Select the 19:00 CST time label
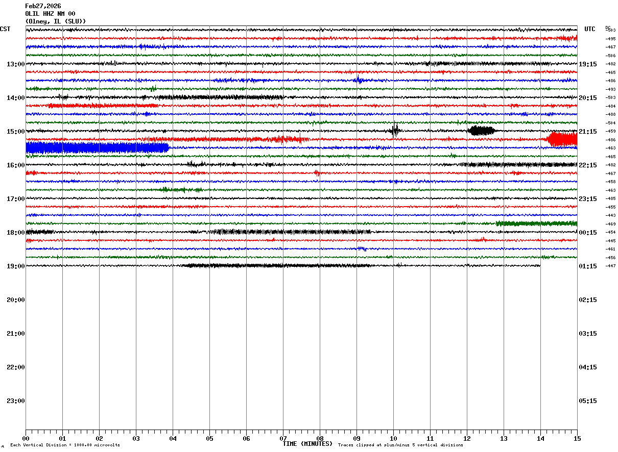The image size is (618, 452). click(16, 266)
